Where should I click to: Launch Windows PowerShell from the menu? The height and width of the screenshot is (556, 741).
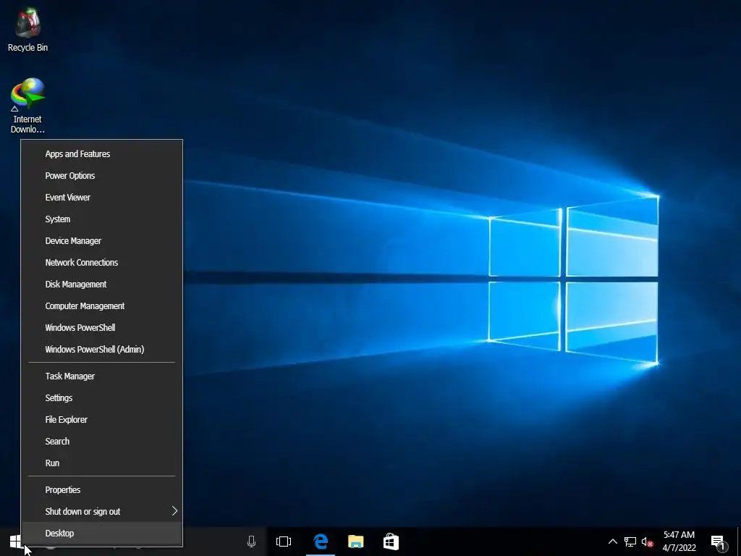pos(101,328)
